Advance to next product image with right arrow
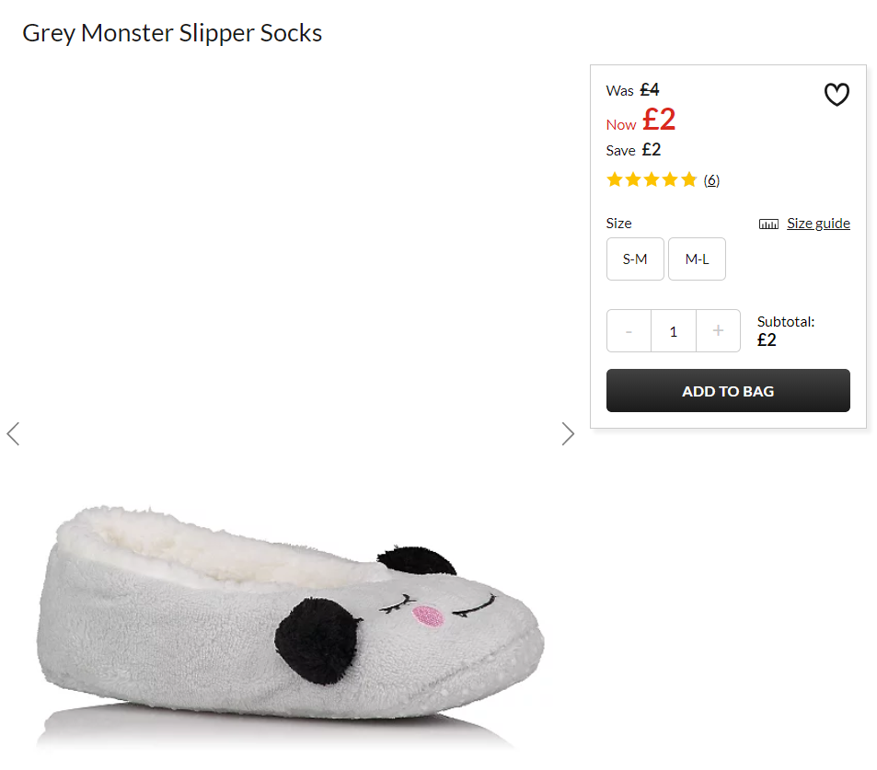877x770 pixels. [568, 434]
